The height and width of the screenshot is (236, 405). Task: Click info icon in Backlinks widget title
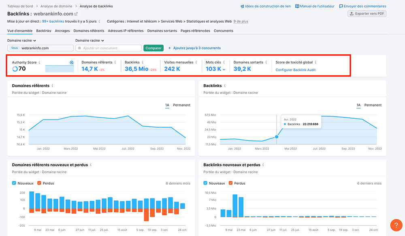point(225,86)
